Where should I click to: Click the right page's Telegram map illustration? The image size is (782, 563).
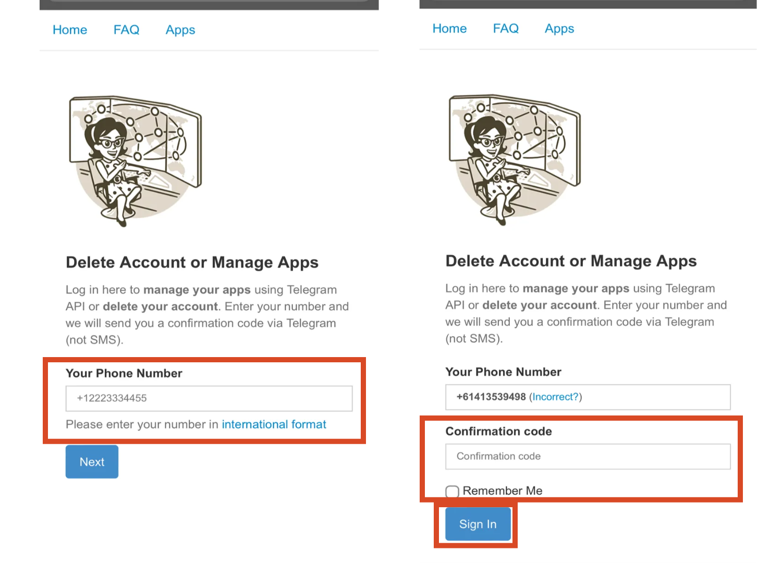click(515, 160)
